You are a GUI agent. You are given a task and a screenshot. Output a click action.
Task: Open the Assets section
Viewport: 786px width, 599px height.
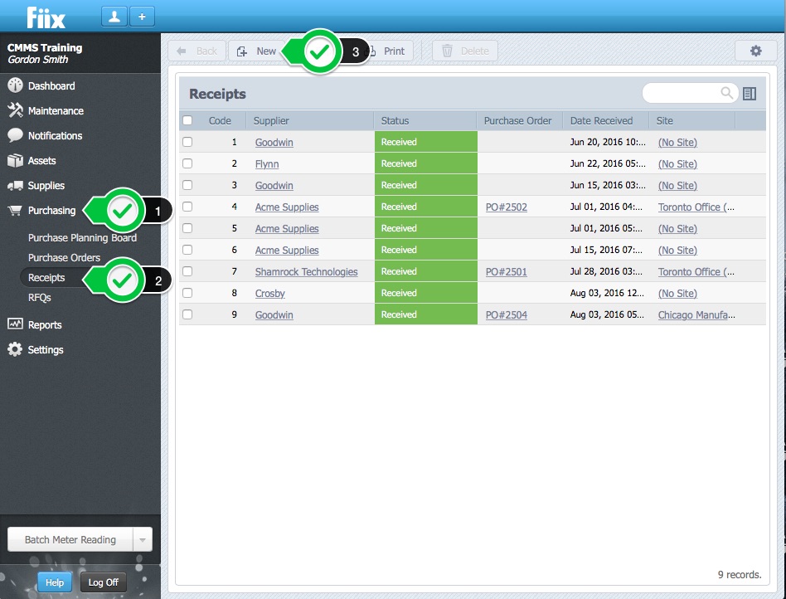click(x=41, y=161)
